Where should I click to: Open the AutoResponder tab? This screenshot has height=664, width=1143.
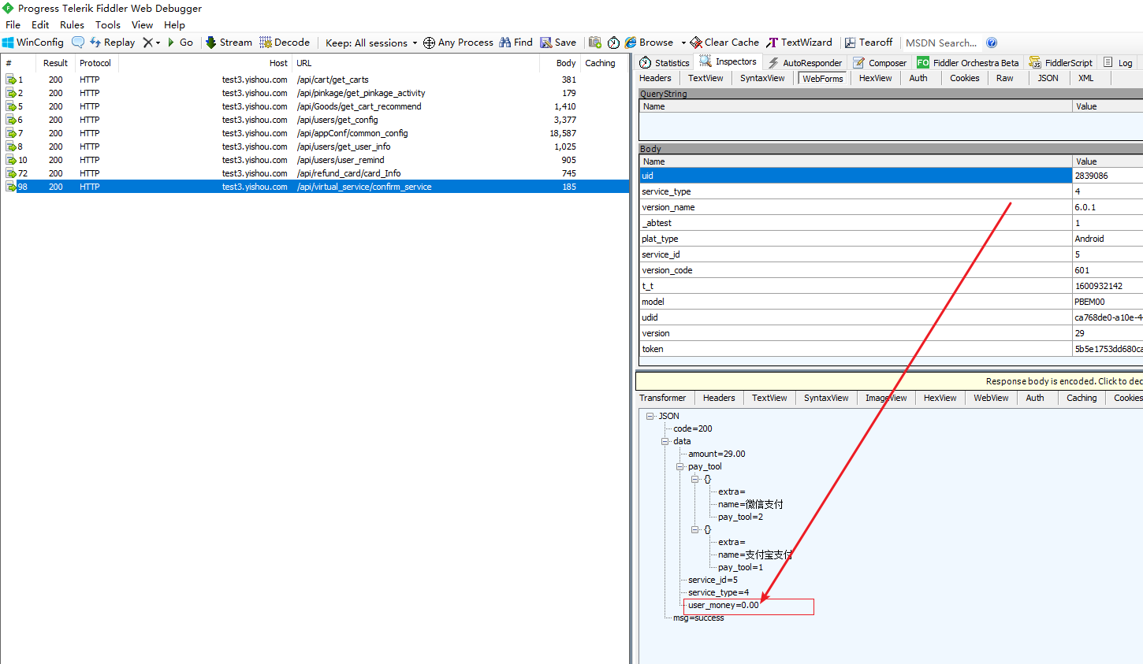click(x=805, y=62)
